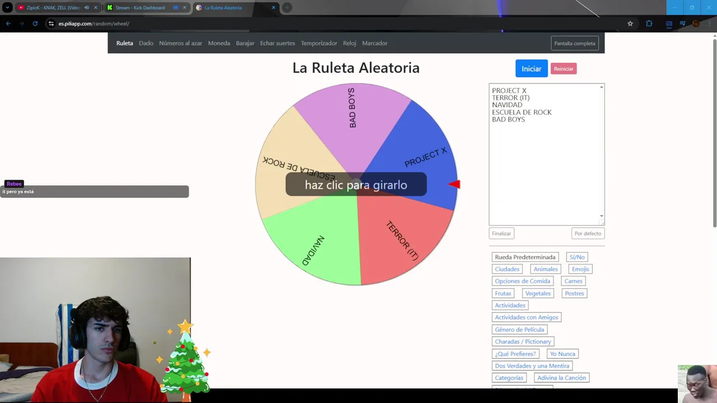Select the Ruleta menu item

point(125,43)
